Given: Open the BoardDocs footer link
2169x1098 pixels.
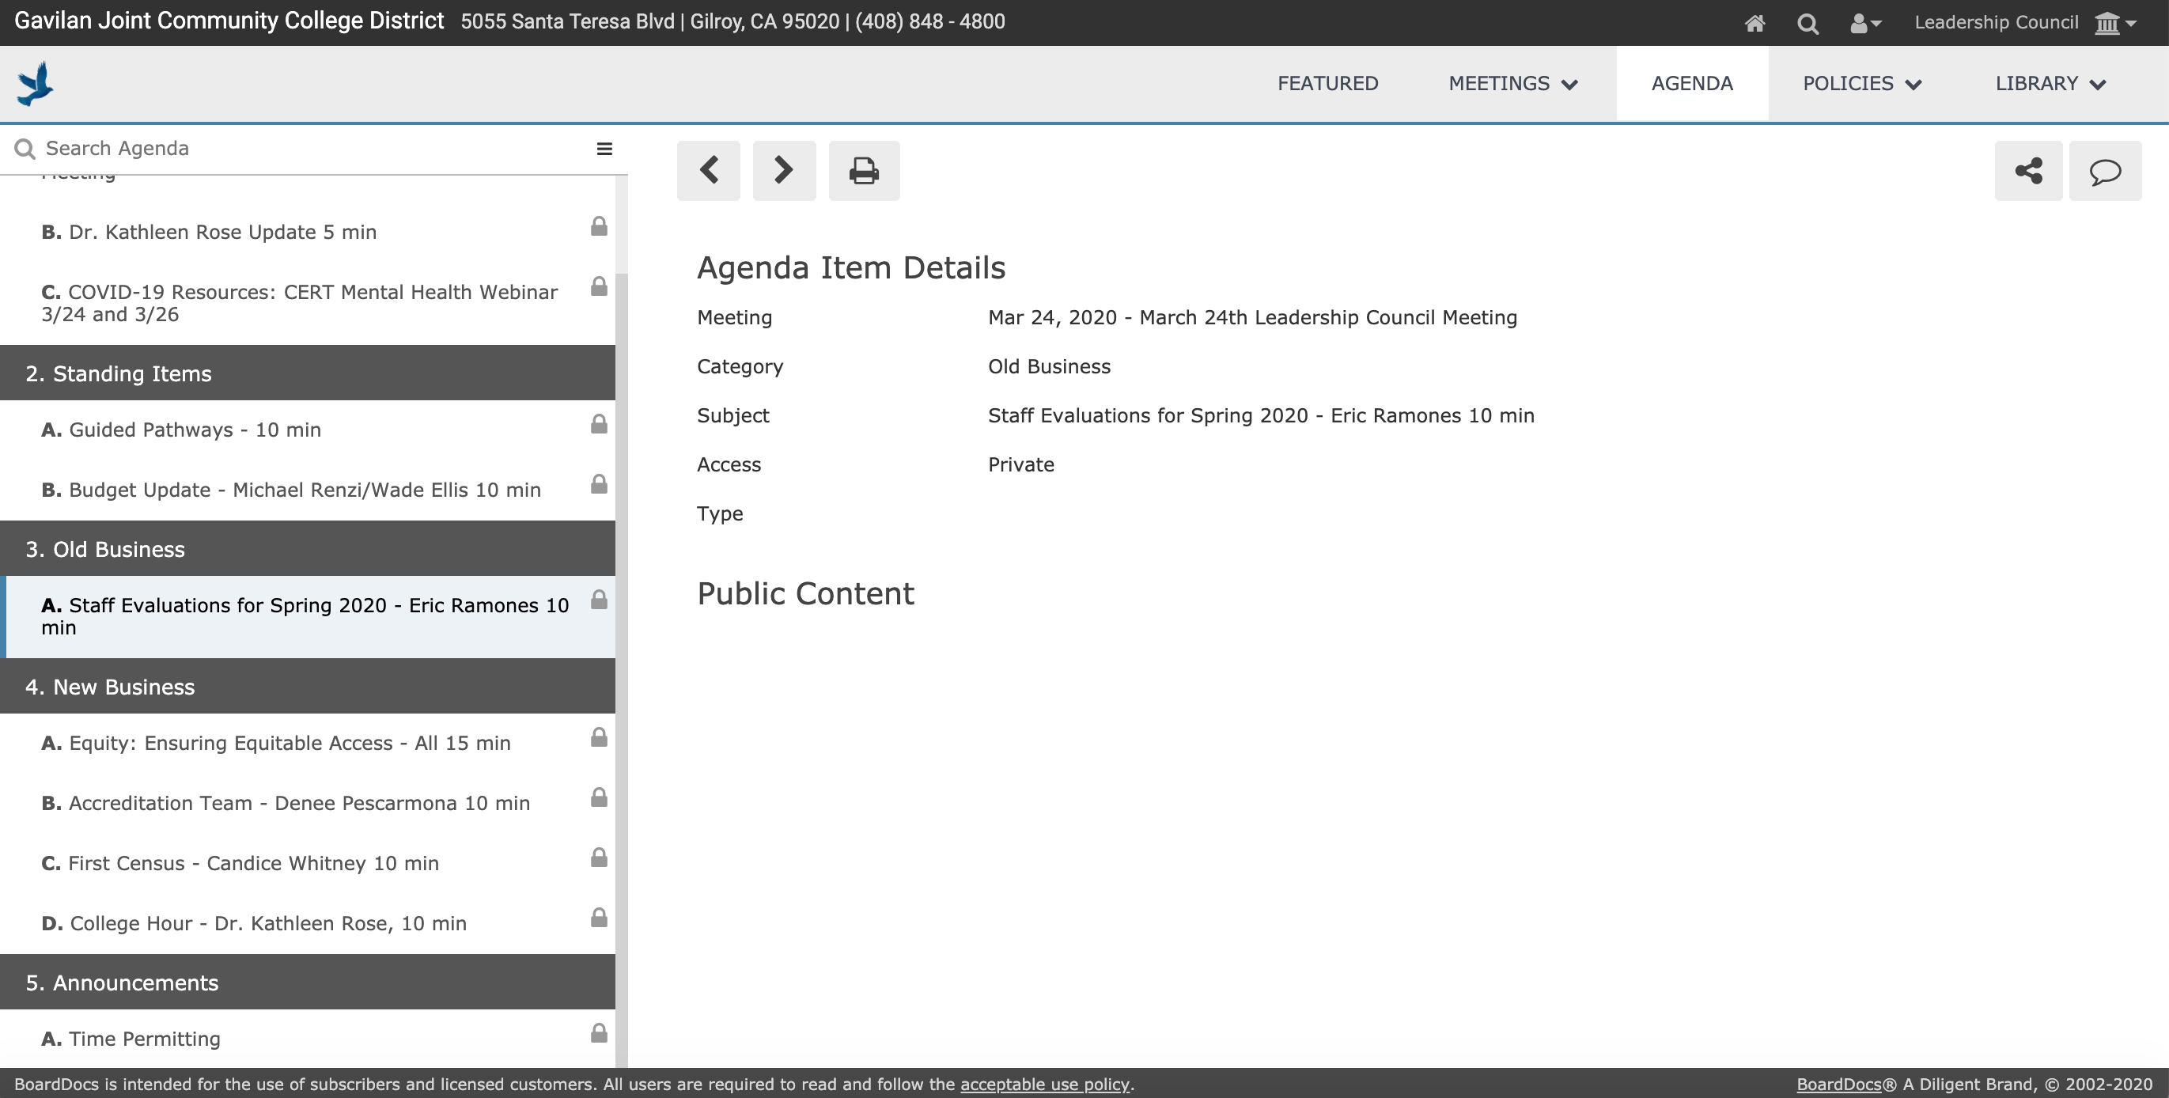Looking at the screenshot, I should [x=1838, y=1085].
